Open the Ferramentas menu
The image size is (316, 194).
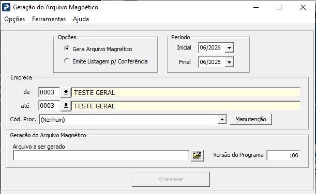[x=49, y=19]
